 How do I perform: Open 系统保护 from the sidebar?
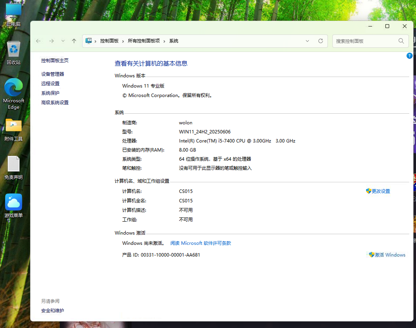point(50,93)
